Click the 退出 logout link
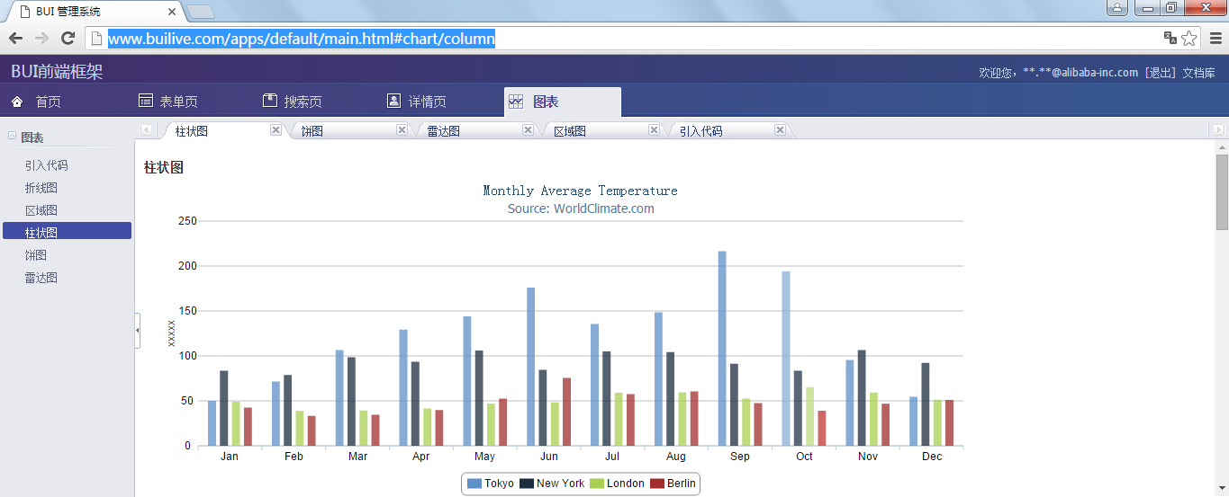Image resolution: width=1229 pixels, height=497 pixels. coord(1160,73)
